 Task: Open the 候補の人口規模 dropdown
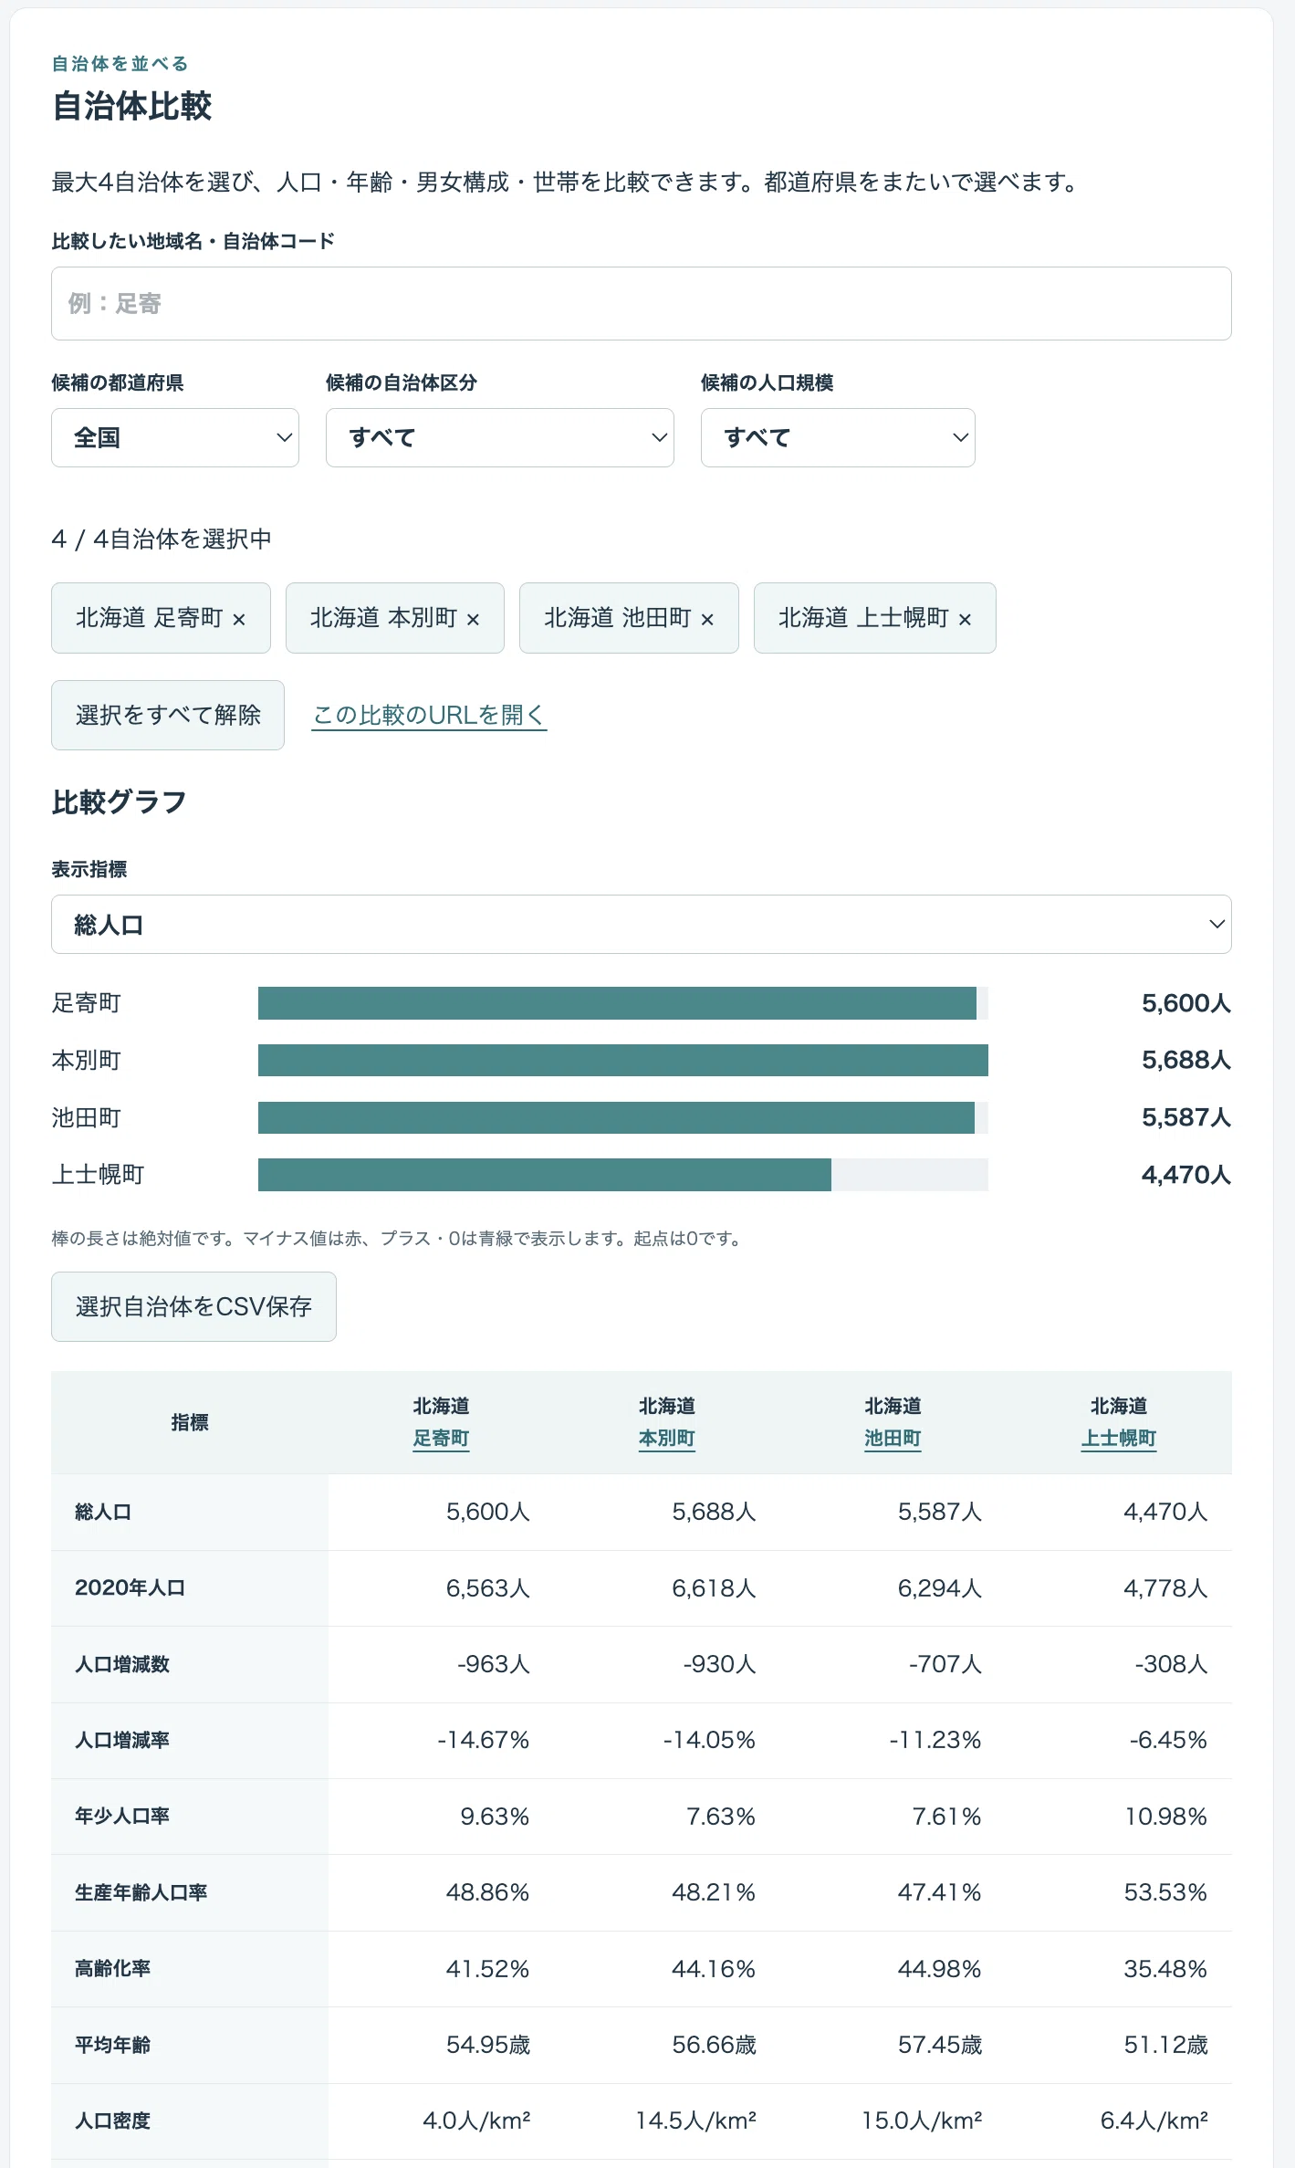[838, 437]
